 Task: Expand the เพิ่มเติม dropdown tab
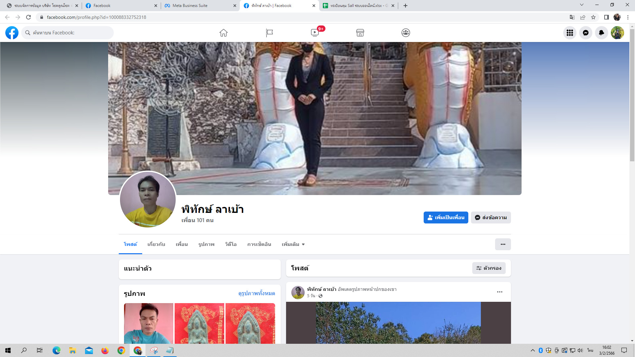click(293, 244)
